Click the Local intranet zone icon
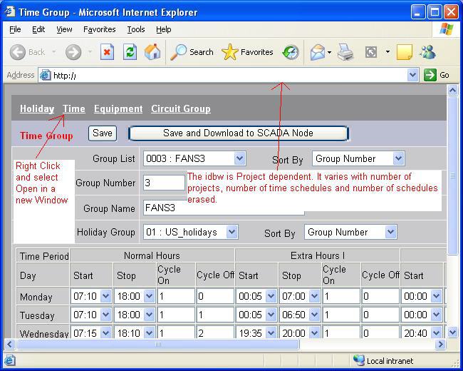The height and width of the screenshot is (371, 463). click(x=359, y=360)
